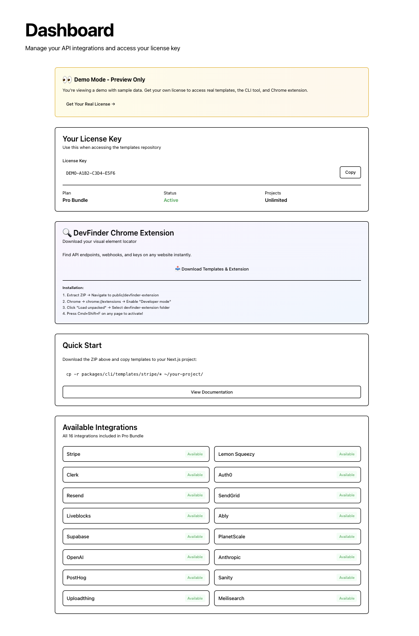Open the Meilisearch integration
Screen dimensions: 419x636
[x=287, y=598]
